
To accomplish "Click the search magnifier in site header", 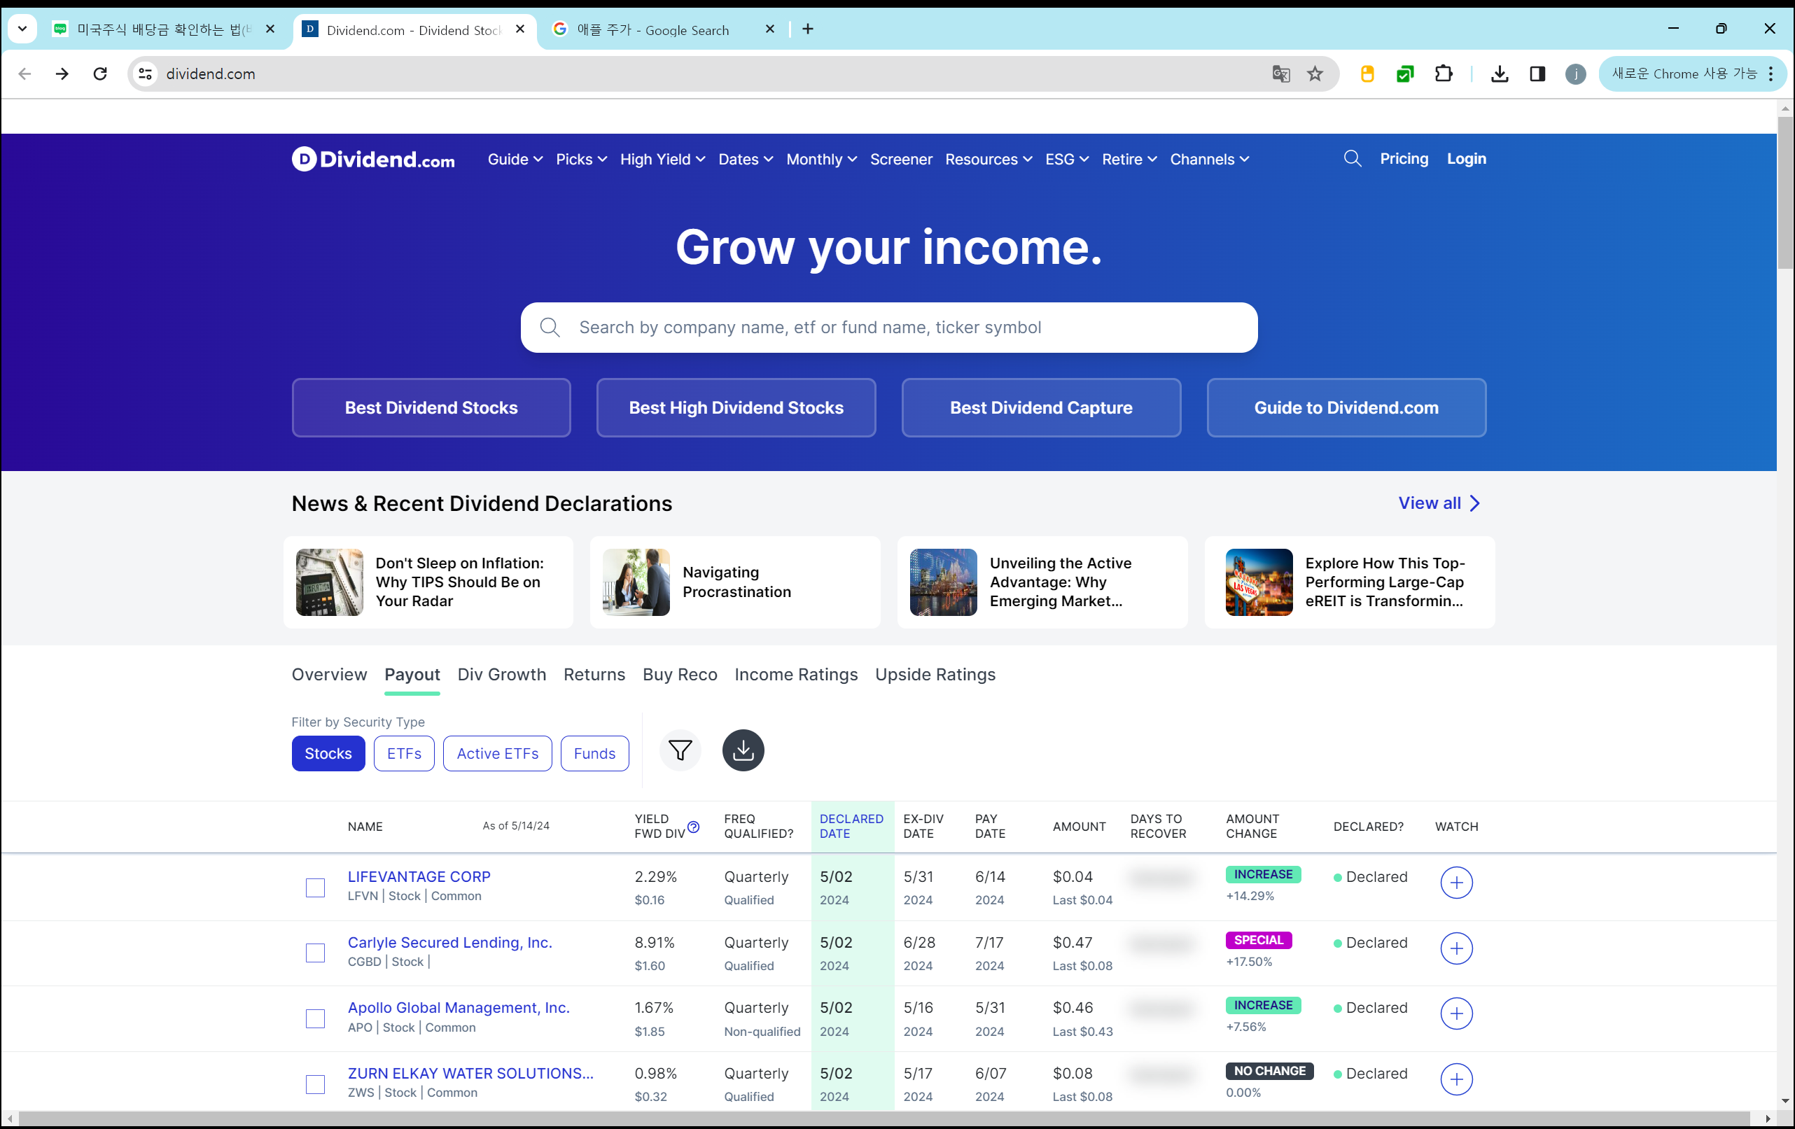I will pos(1351,159).
